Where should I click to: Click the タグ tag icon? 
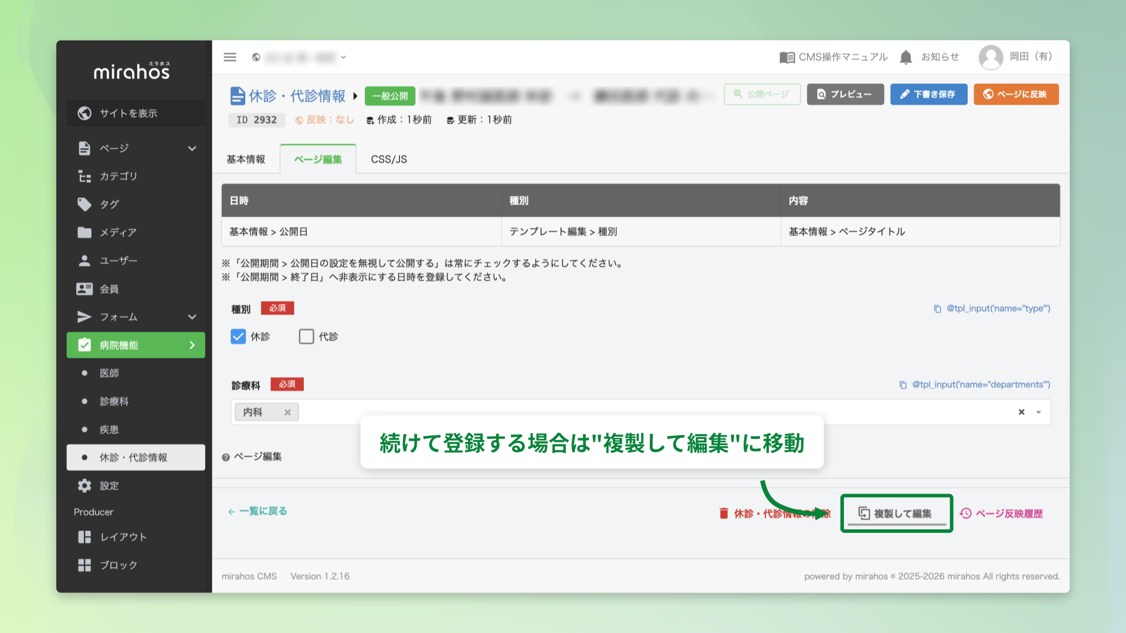point(84,205)
